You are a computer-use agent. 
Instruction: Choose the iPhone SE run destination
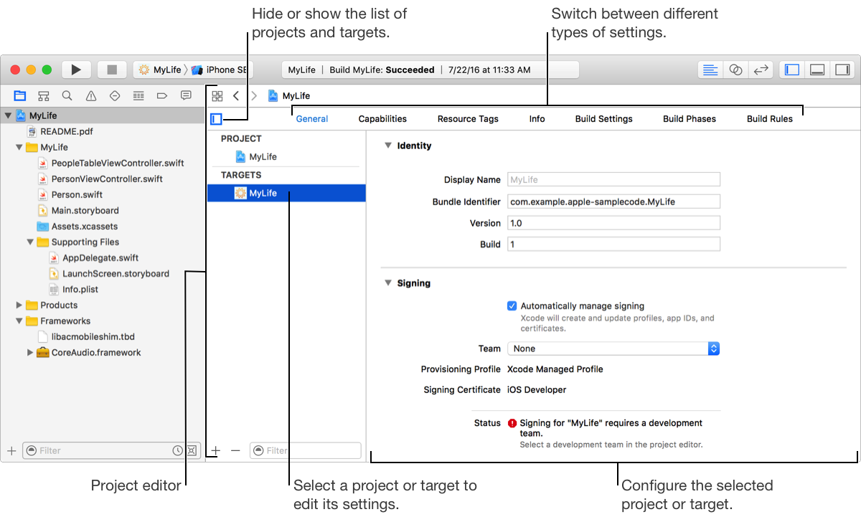220,70
